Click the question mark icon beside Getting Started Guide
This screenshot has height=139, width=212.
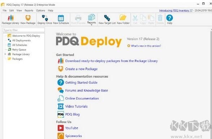61,82
